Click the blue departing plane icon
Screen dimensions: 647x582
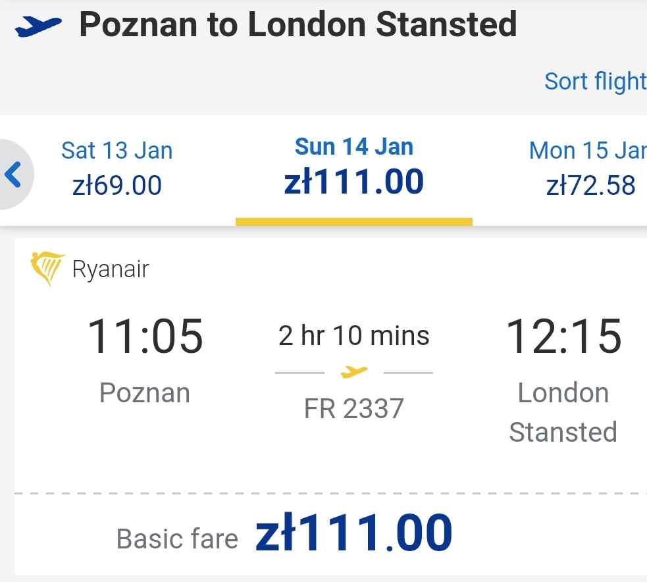38,26
